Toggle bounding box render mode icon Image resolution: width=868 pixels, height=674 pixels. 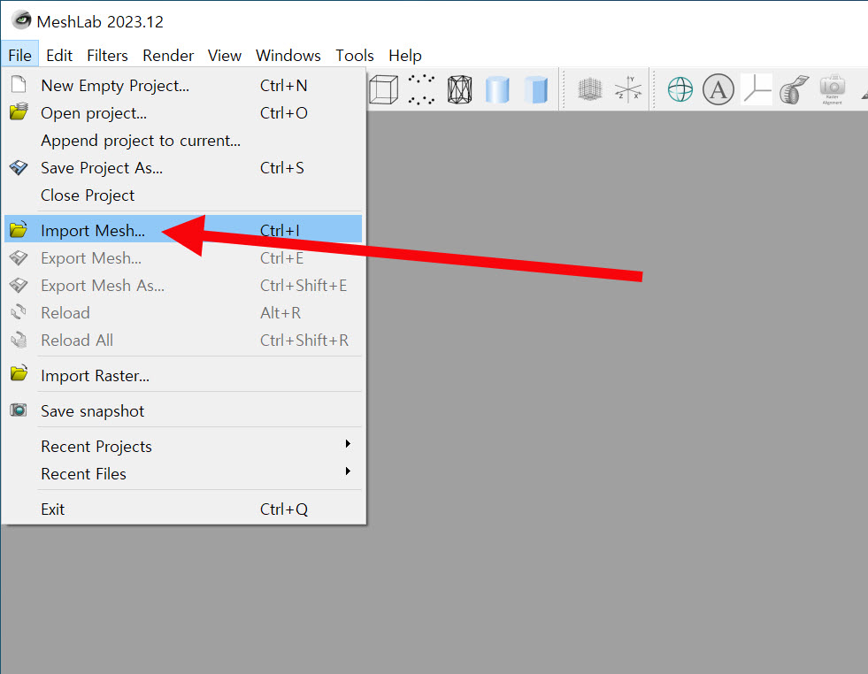coord(383,89)
